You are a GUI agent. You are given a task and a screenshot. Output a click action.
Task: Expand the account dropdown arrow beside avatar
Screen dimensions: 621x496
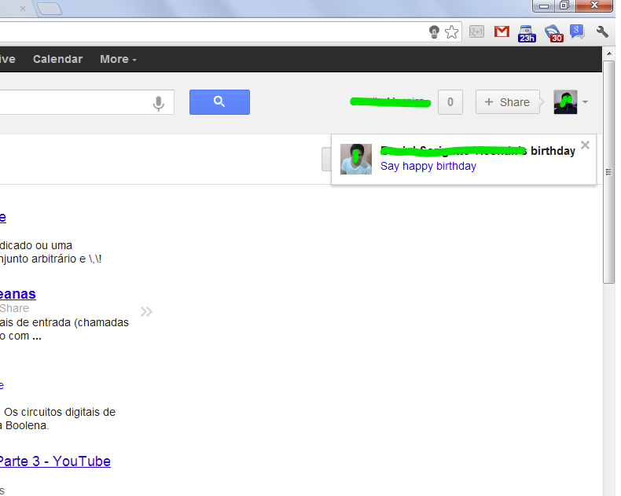pos(586,102)
